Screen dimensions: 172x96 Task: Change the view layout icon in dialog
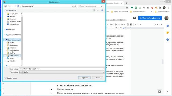[x=94, y=10]
